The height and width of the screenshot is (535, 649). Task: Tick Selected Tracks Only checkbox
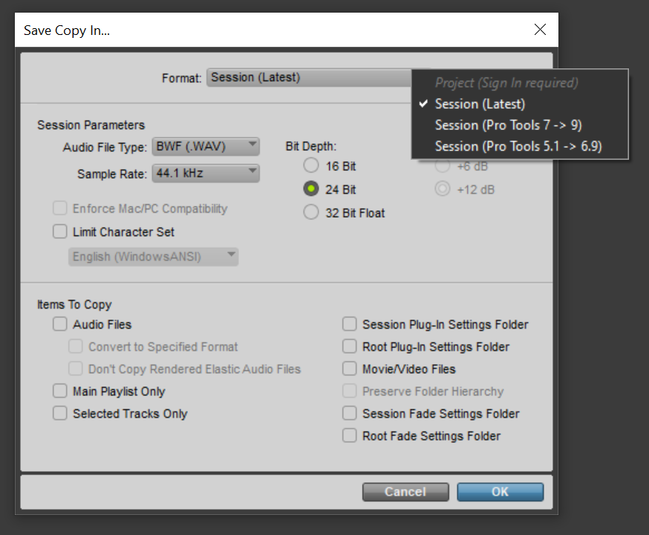60,413
